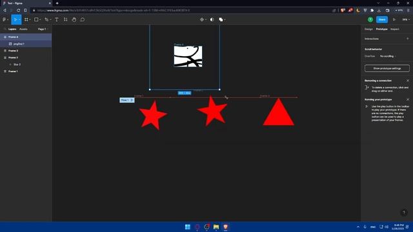Open the browser extensions puzzle icon
Screen dimensions: 413x232
[372, 10]
